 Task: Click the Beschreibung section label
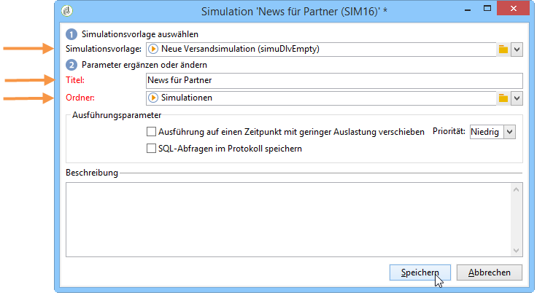point(92,173)
